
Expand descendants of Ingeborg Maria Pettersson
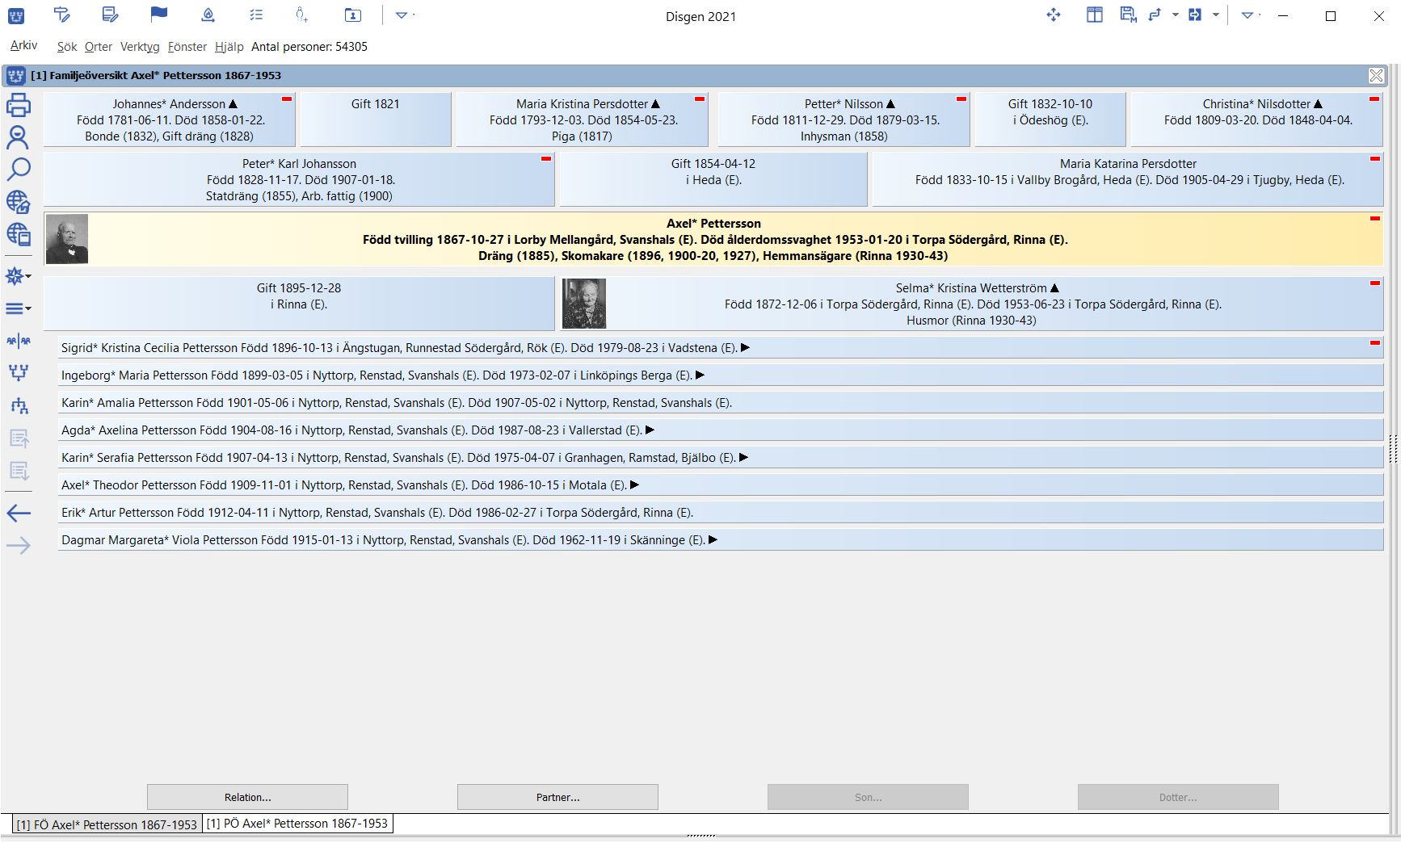point(700,375)
